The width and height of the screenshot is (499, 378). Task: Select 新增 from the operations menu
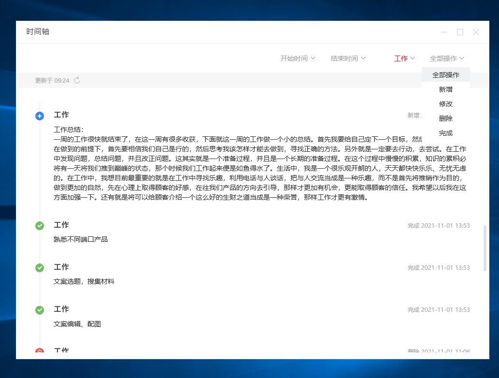tap(444, 89)
